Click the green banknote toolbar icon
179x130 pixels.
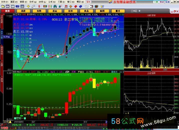45,7
